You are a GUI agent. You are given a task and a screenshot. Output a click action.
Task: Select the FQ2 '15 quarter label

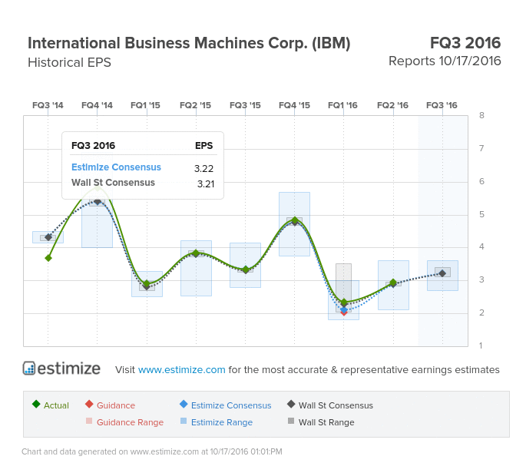(195, 105)
